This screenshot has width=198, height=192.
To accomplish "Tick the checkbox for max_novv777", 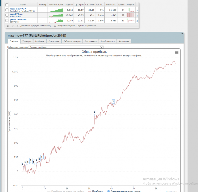I will (7, 10).
